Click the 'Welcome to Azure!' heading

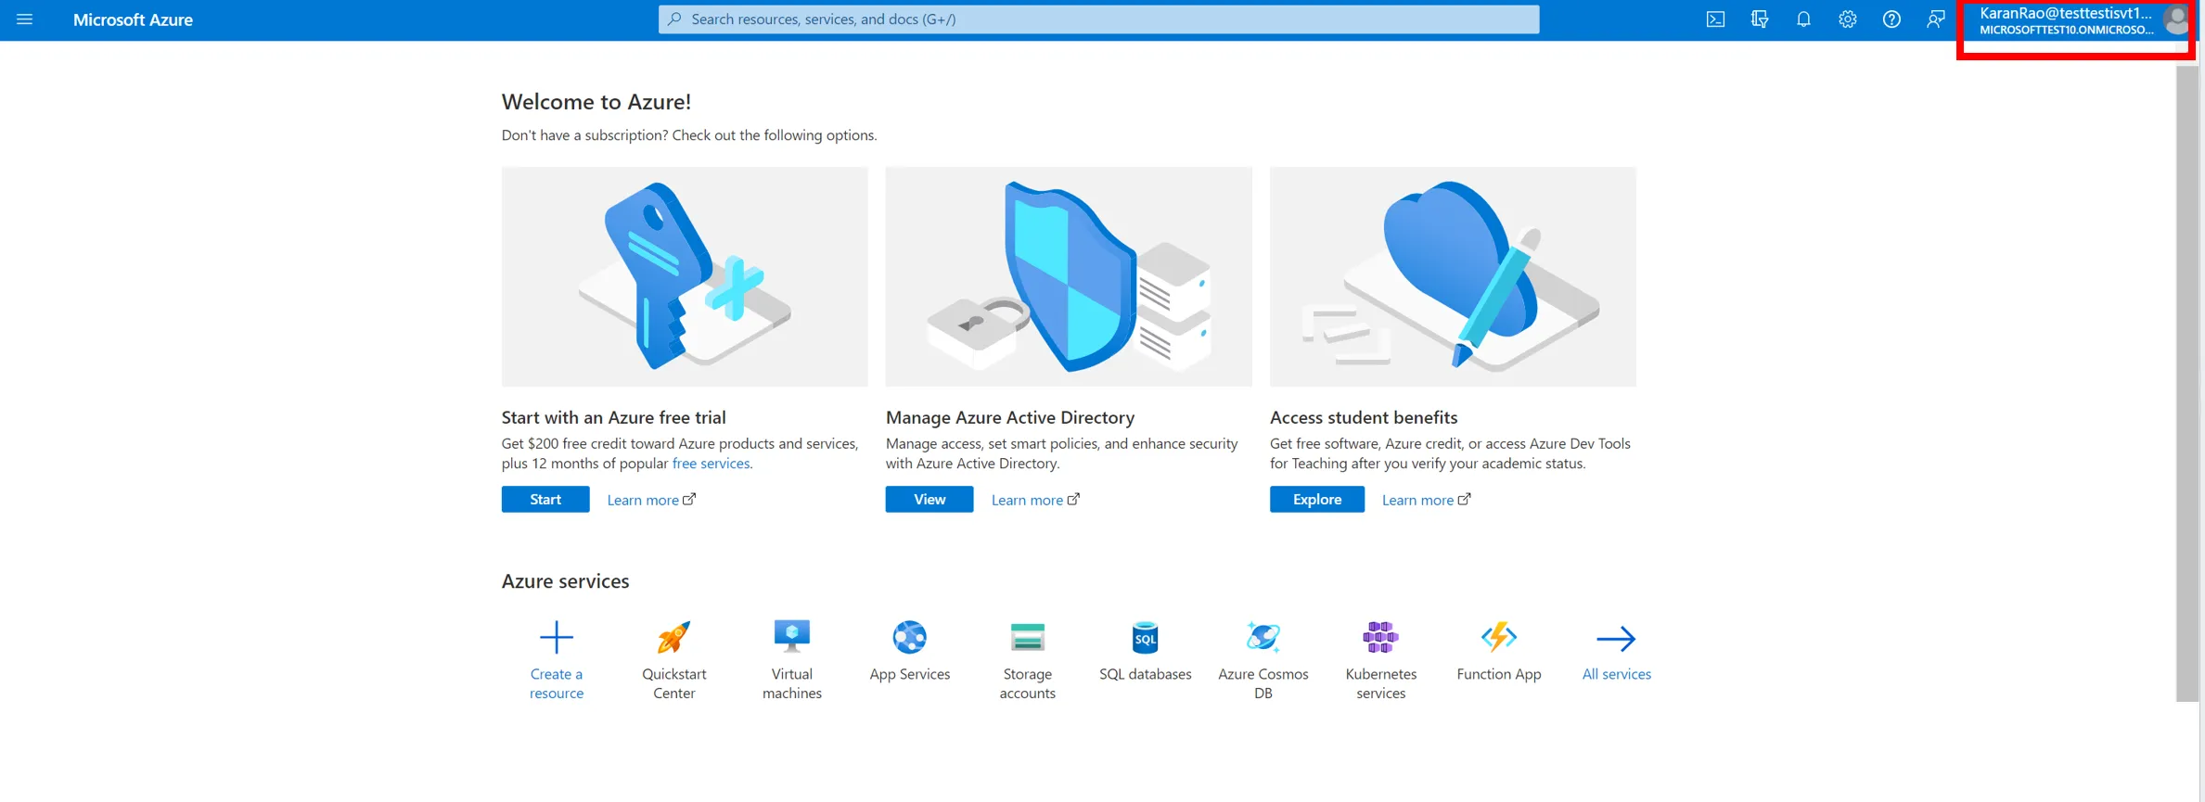click(596, 102)
